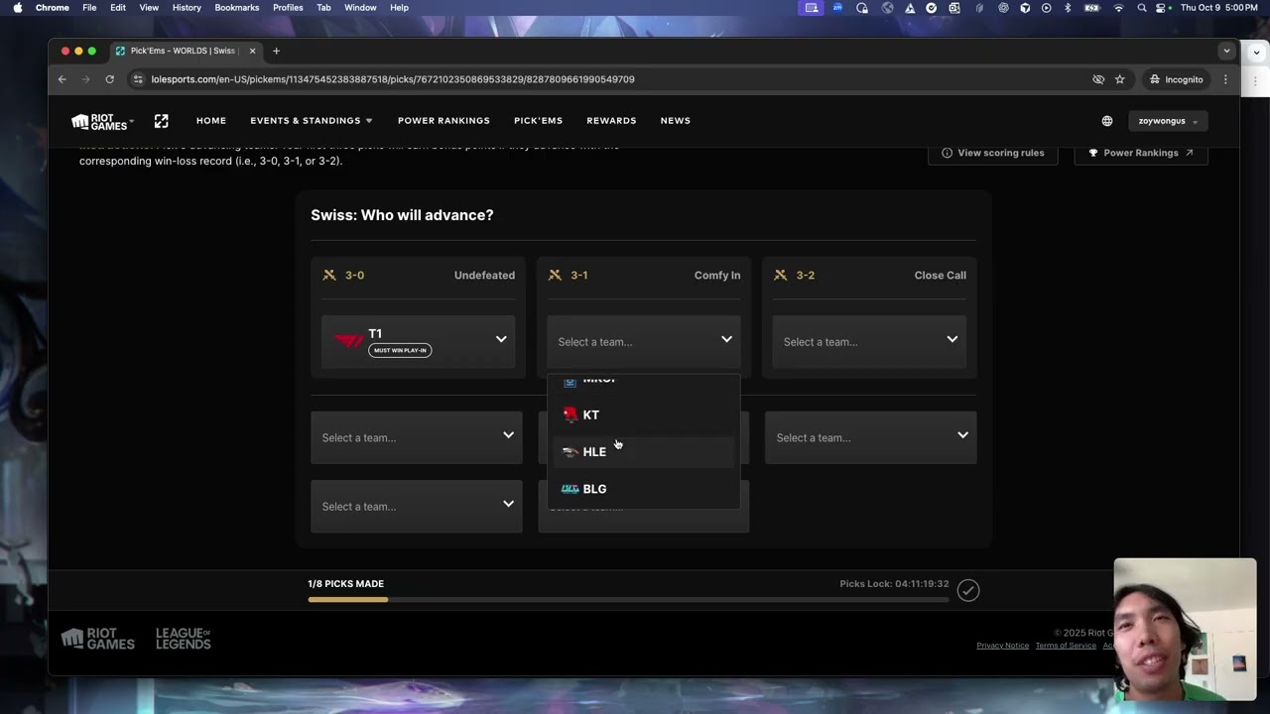Open the LoL Esports switcher icon
This screenshot has height=714, width=1270.
point(162,121)
